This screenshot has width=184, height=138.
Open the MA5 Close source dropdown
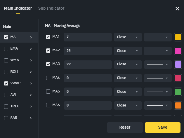pos(127,92)
